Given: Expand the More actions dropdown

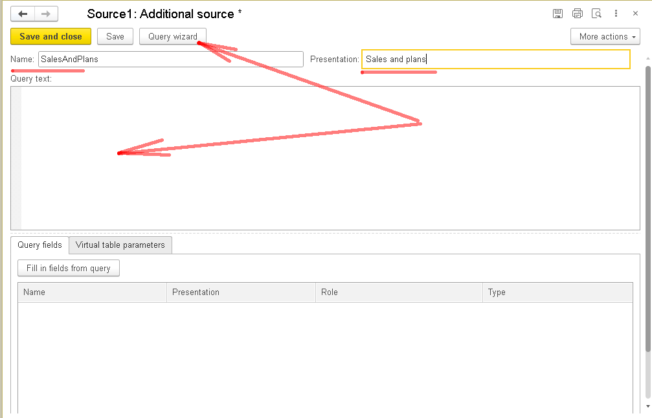Looking at the screenshot, I should (605, 37).
